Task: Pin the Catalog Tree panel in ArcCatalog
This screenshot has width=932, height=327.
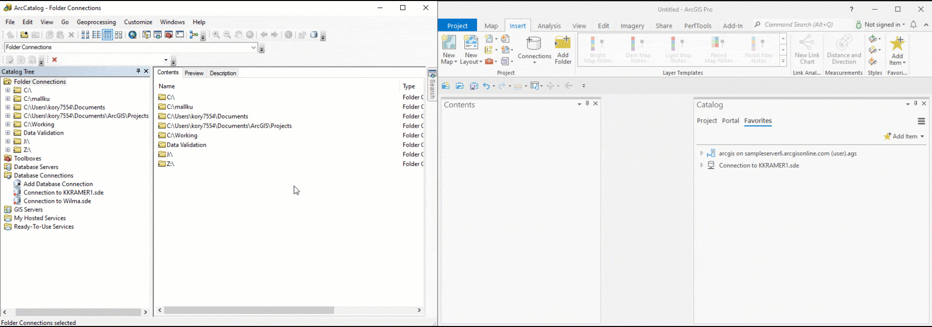Action: 138,71
